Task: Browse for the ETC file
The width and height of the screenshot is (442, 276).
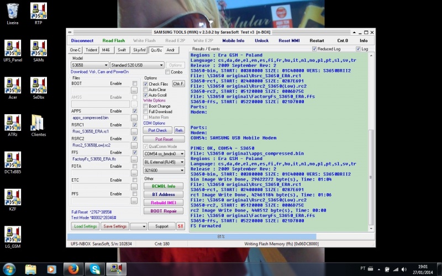Action: click(x=134, y=187)
